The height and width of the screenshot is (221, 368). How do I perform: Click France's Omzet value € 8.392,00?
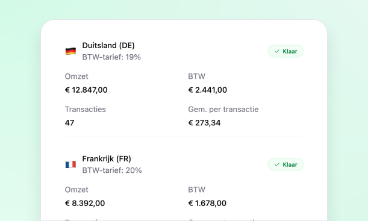pos(85,203)
